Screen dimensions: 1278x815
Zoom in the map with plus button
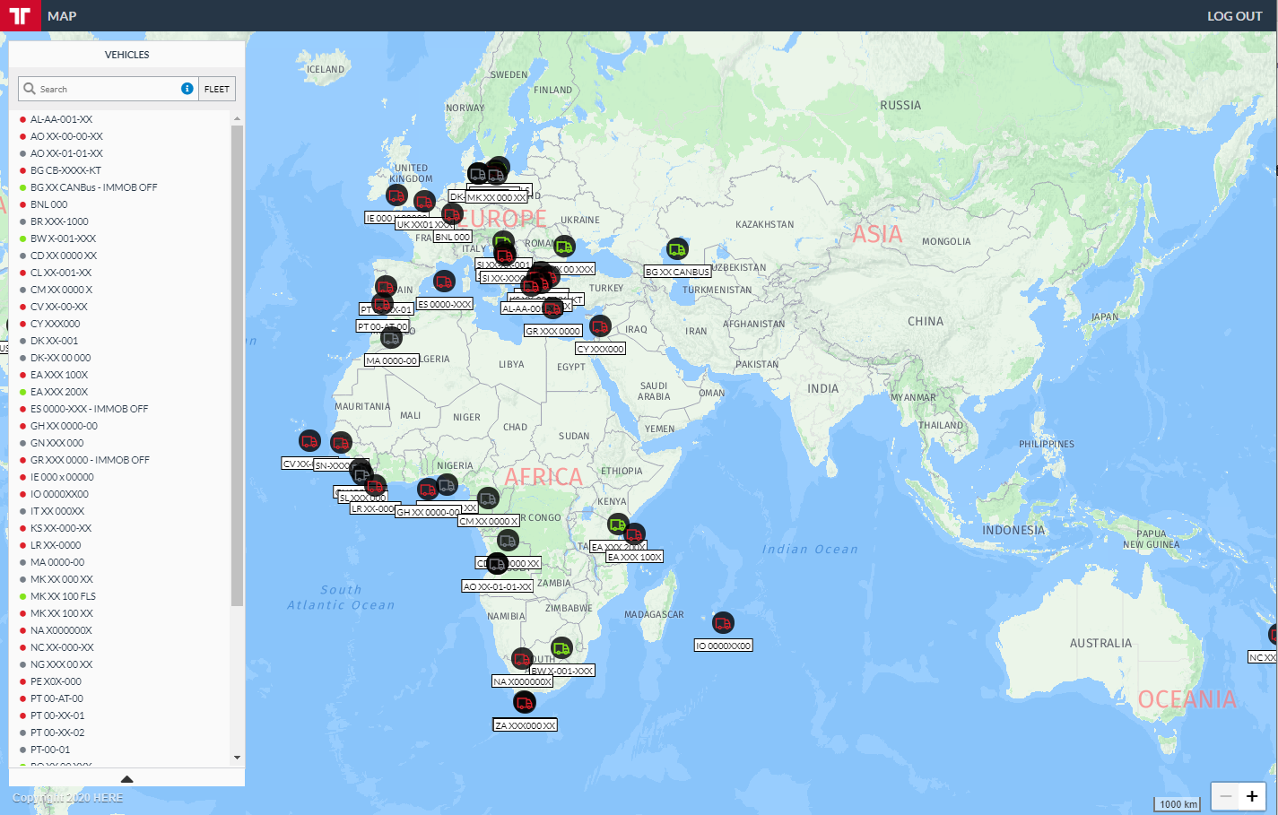[x=1252, y=796]
